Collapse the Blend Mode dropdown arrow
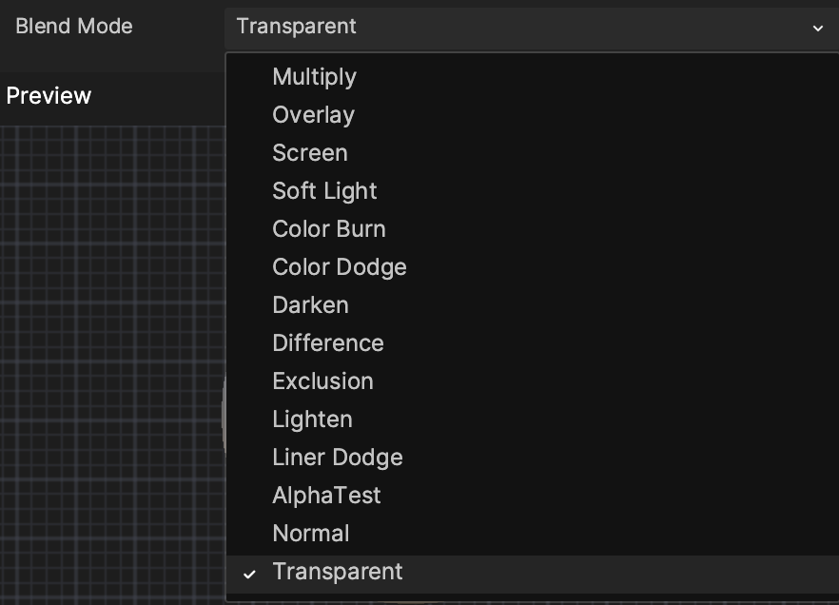839x605 pixels. coord(818,28)
